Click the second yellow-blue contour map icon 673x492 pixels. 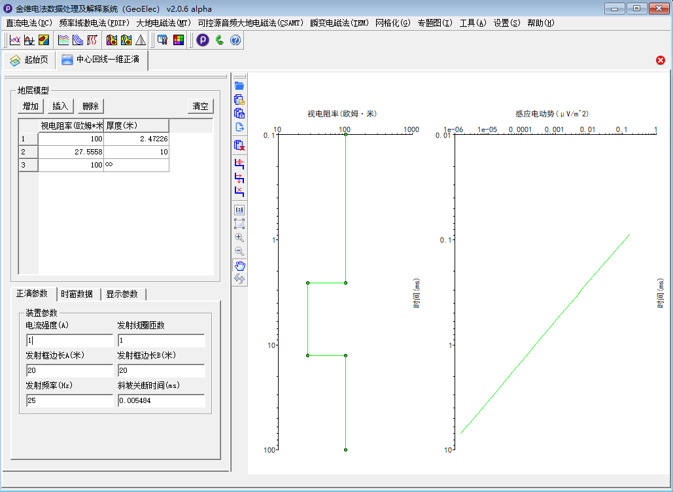coord(126,41)
